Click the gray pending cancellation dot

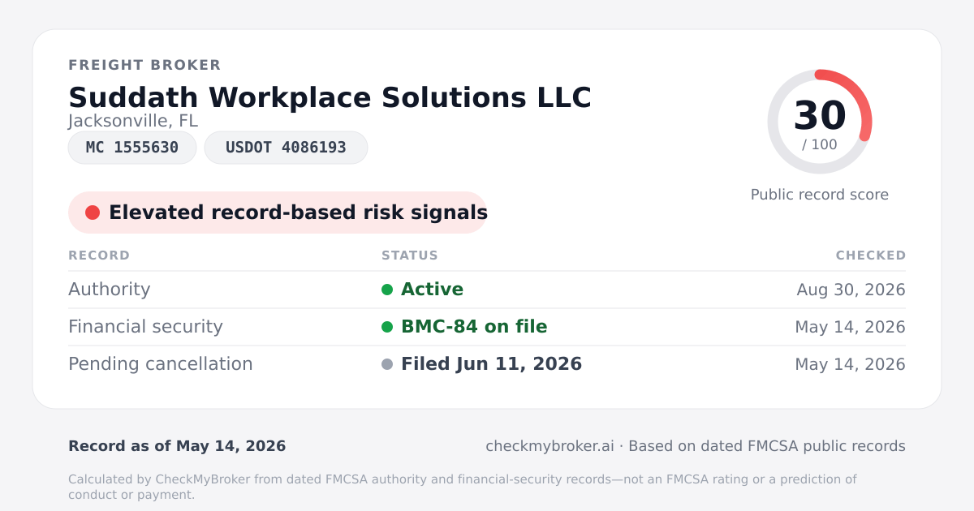387,364
